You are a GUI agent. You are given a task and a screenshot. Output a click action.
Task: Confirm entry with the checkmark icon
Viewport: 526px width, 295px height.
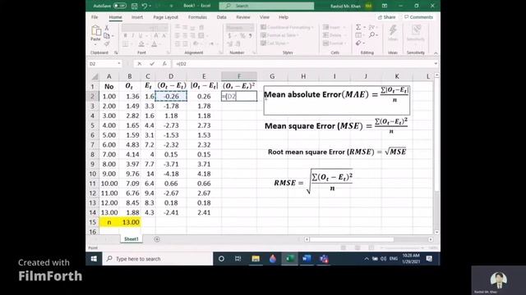coord(152,64)
